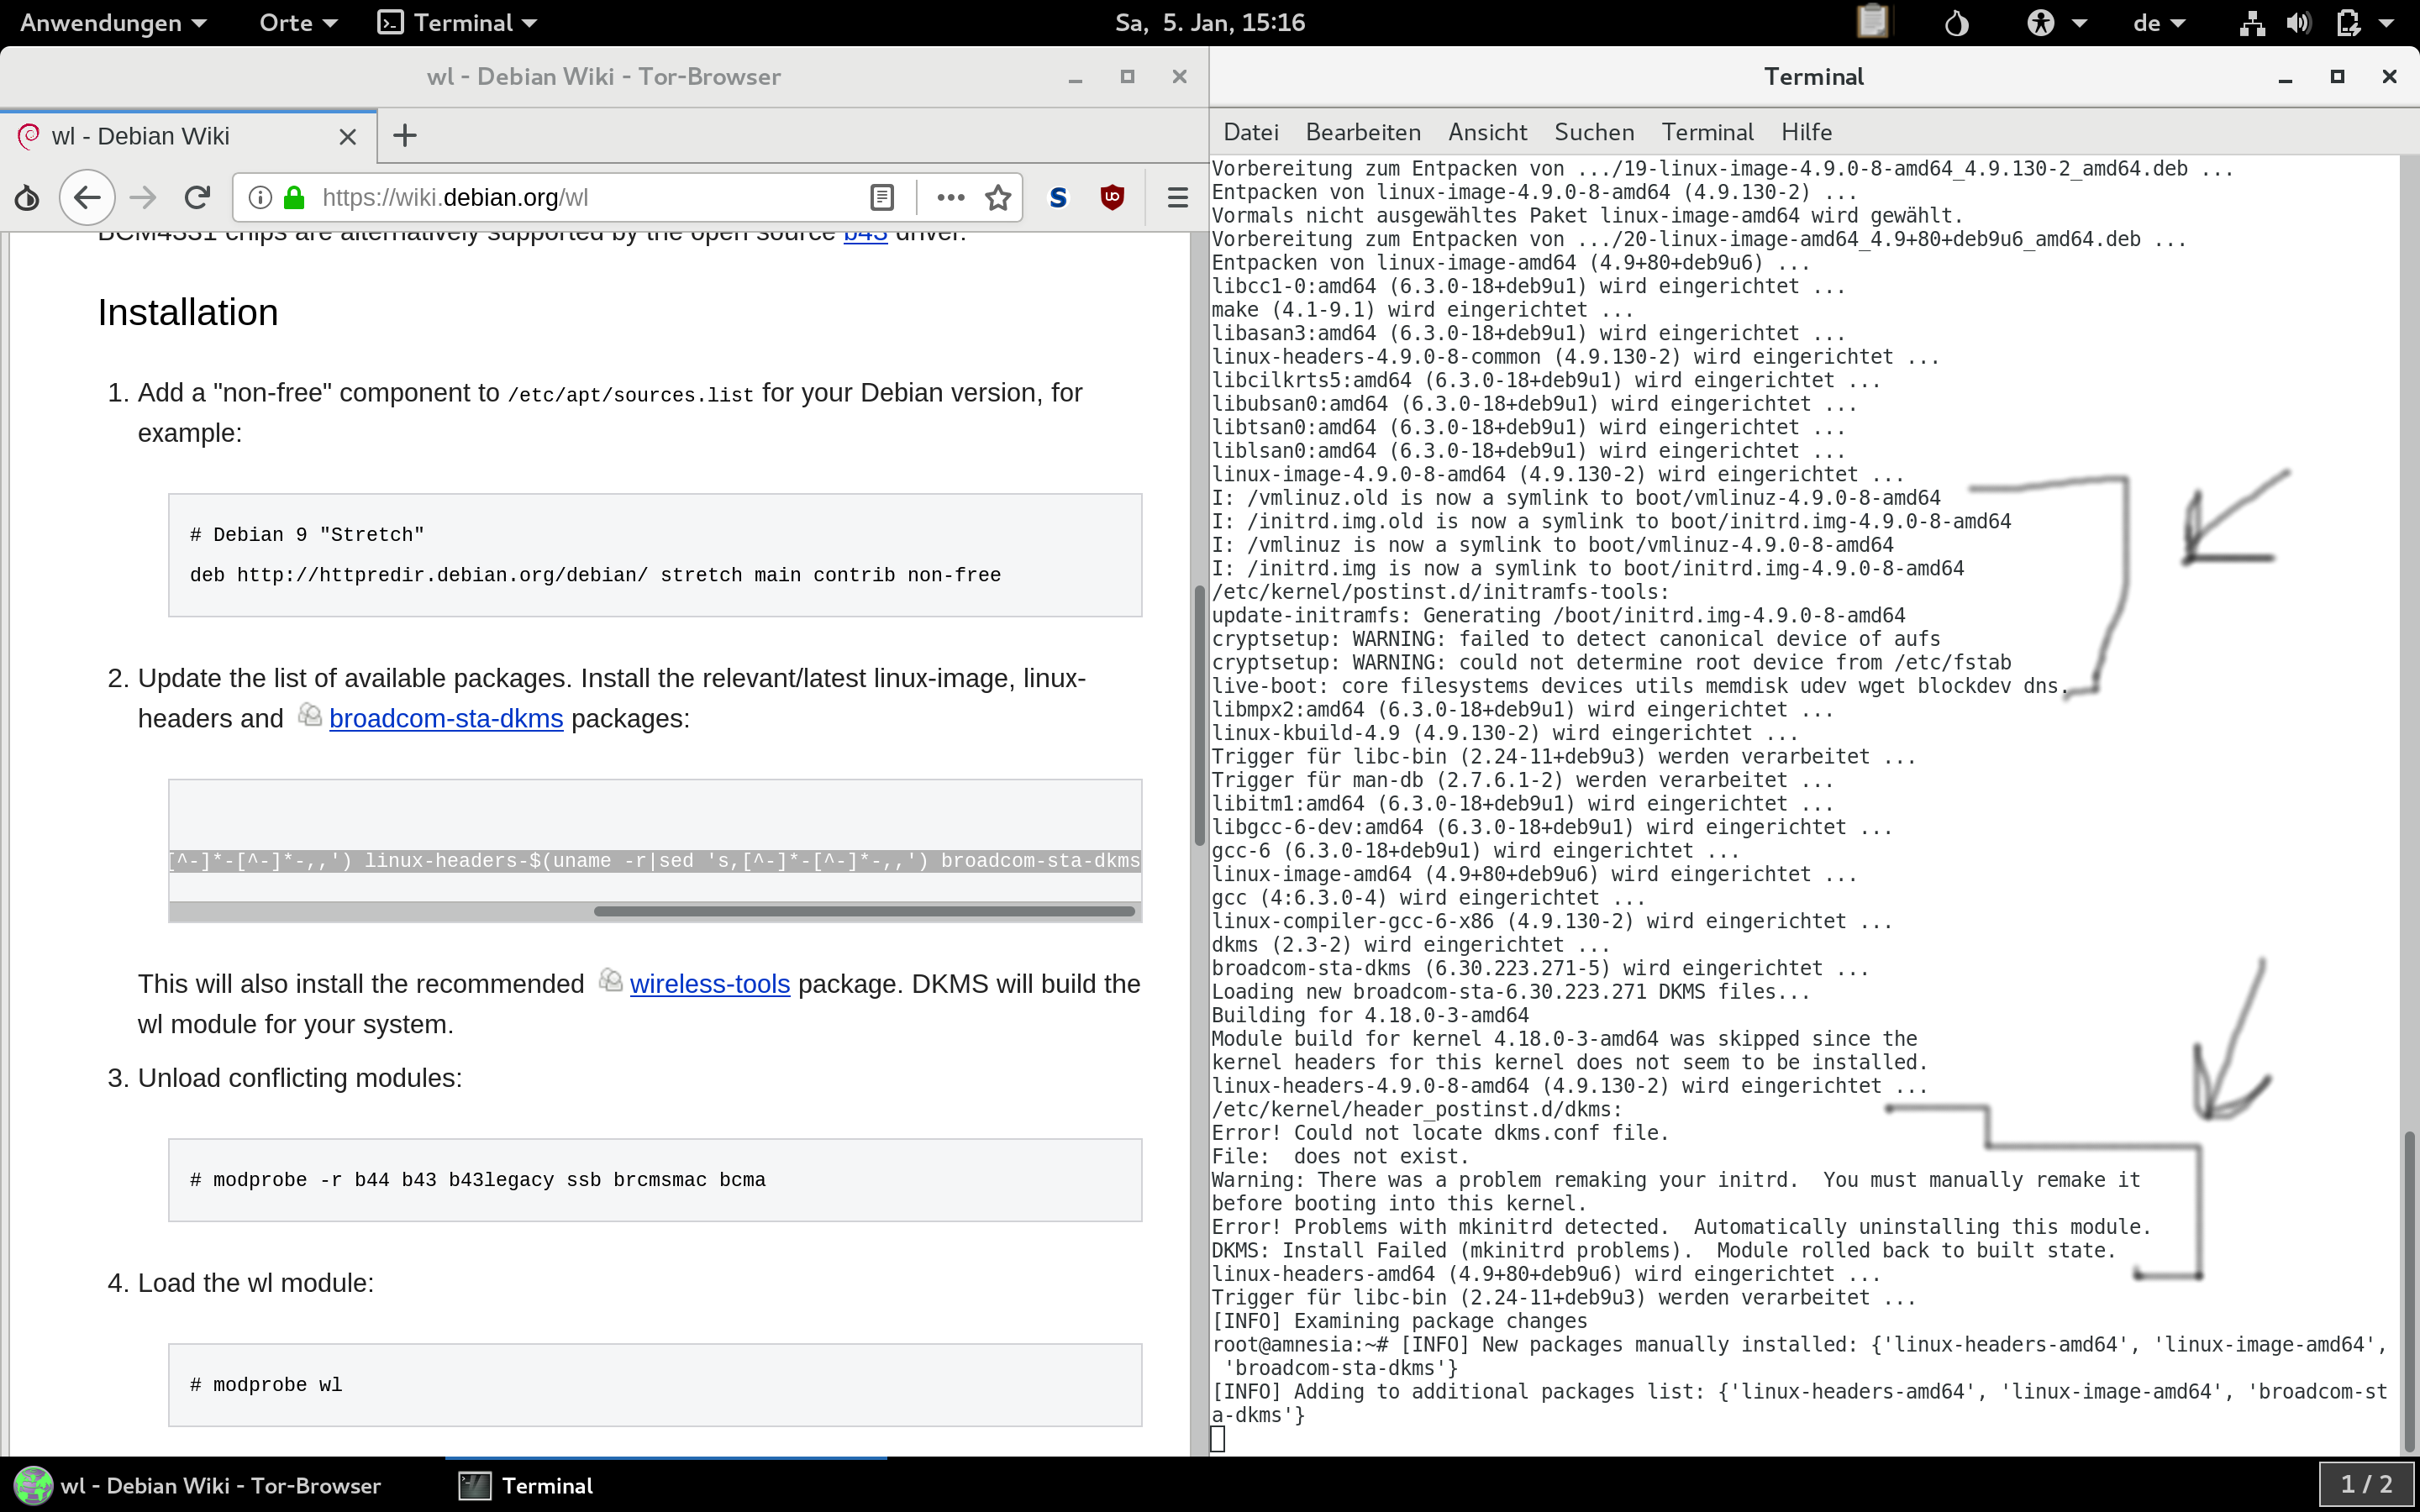Screen dimensions: 2420x1512
Task: Open the Hilfe menu in Terminal
Action: (1806, 132)
